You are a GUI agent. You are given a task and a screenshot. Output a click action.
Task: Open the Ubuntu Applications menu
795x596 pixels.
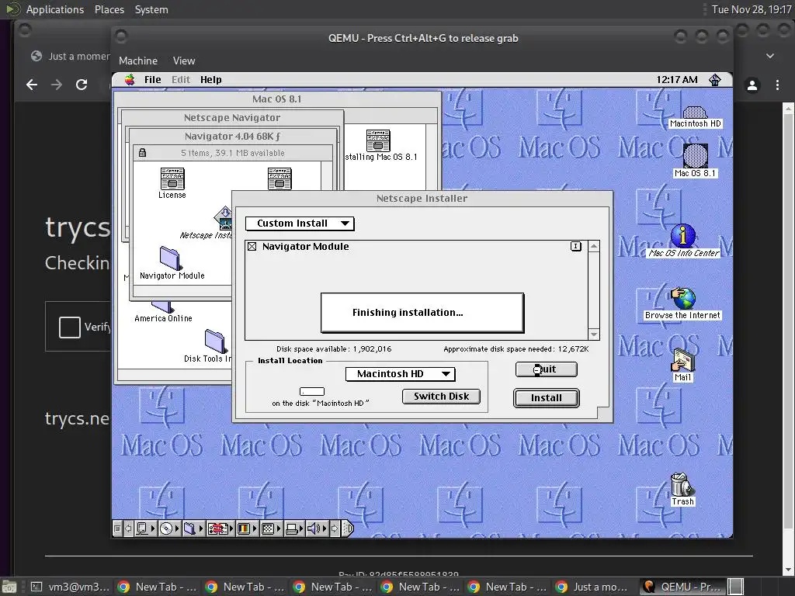tap(55, 9)
